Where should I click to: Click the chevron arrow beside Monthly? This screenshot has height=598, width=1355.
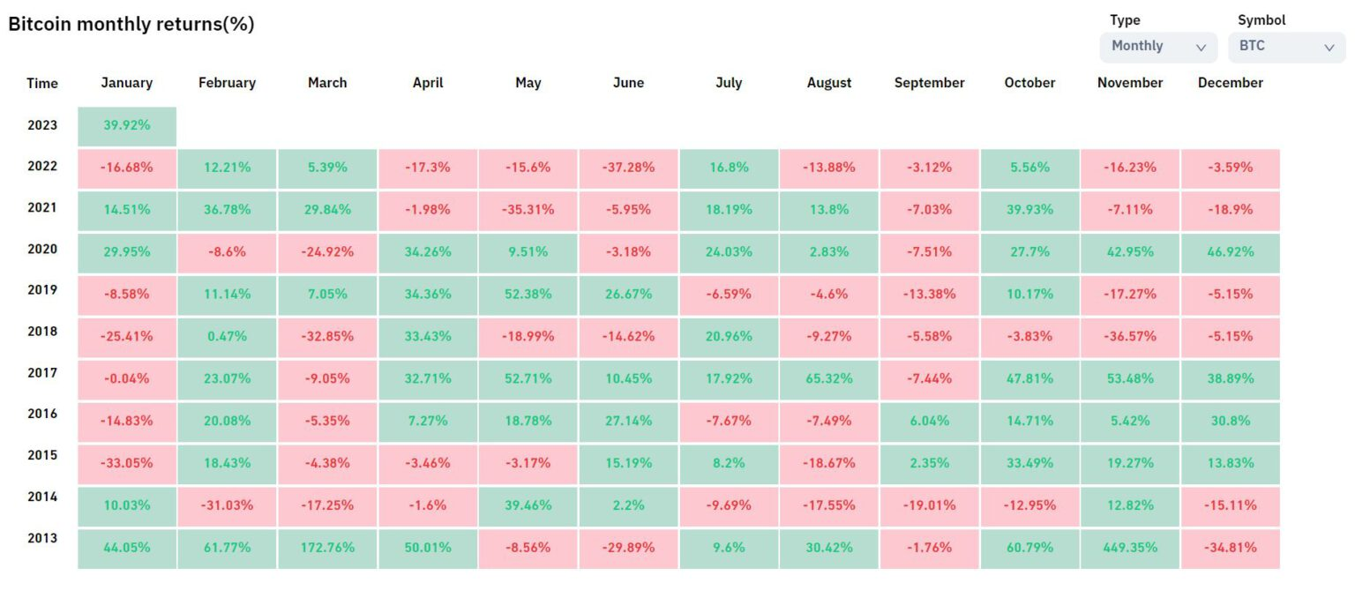click(1201, 48)
